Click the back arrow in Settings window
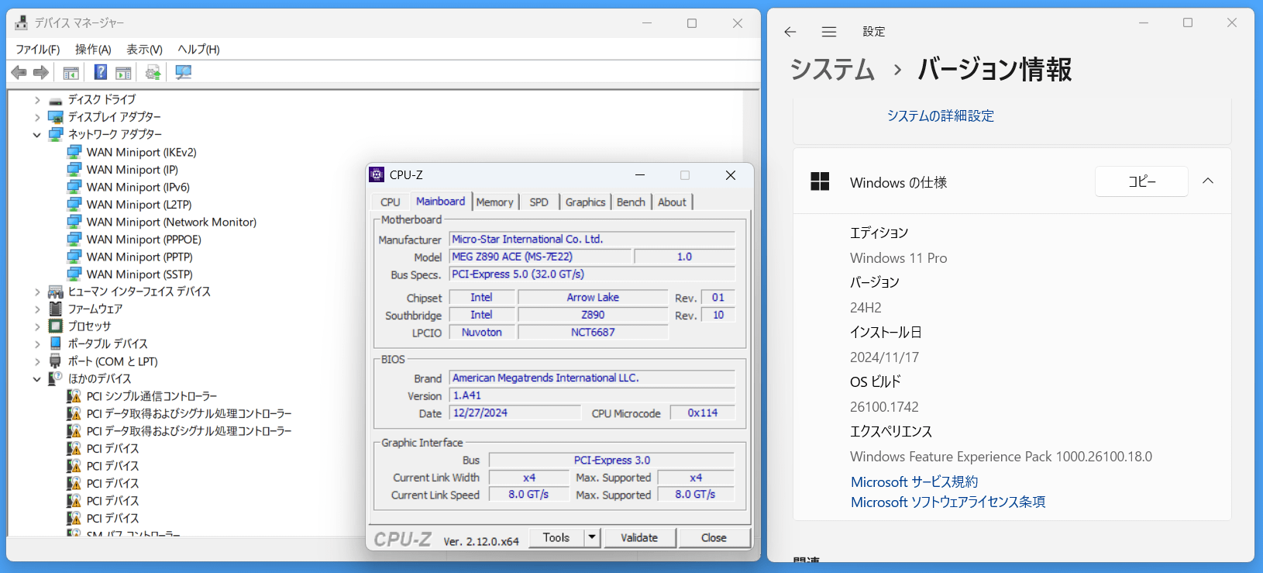This screenshot has width=1263, height=573. (790, 32)
